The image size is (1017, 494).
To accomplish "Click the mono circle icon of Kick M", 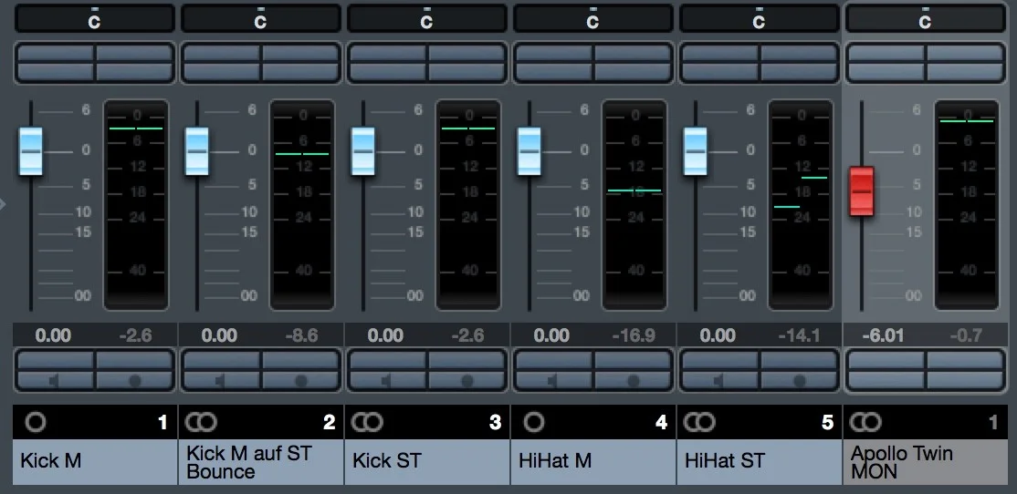I will pos(36,422).
